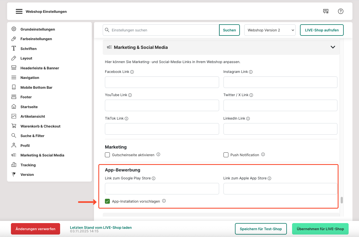The width and height of the screenshot is (359, 237).
Task: Click the Änderungen verwerfen button
Action: click(36, 229)
